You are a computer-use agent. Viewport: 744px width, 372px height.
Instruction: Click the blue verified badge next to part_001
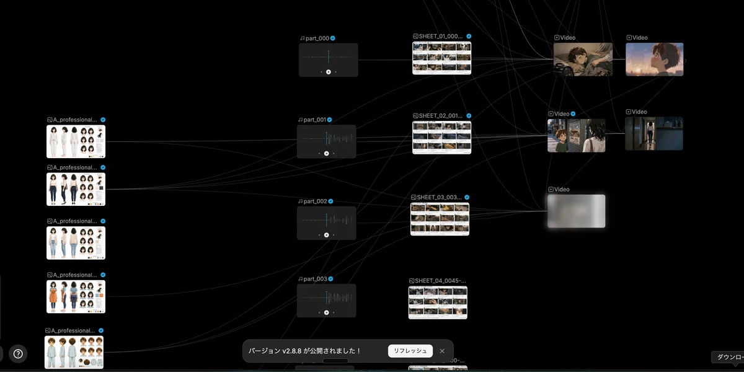point(330,120)
